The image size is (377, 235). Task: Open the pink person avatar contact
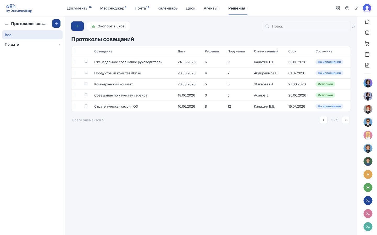368,214
